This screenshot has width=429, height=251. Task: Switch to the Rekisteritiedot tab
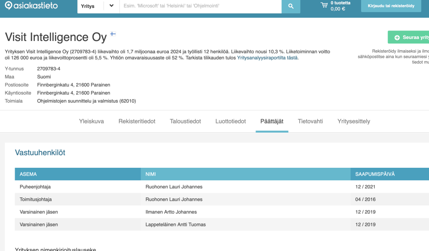click(137, 121)
